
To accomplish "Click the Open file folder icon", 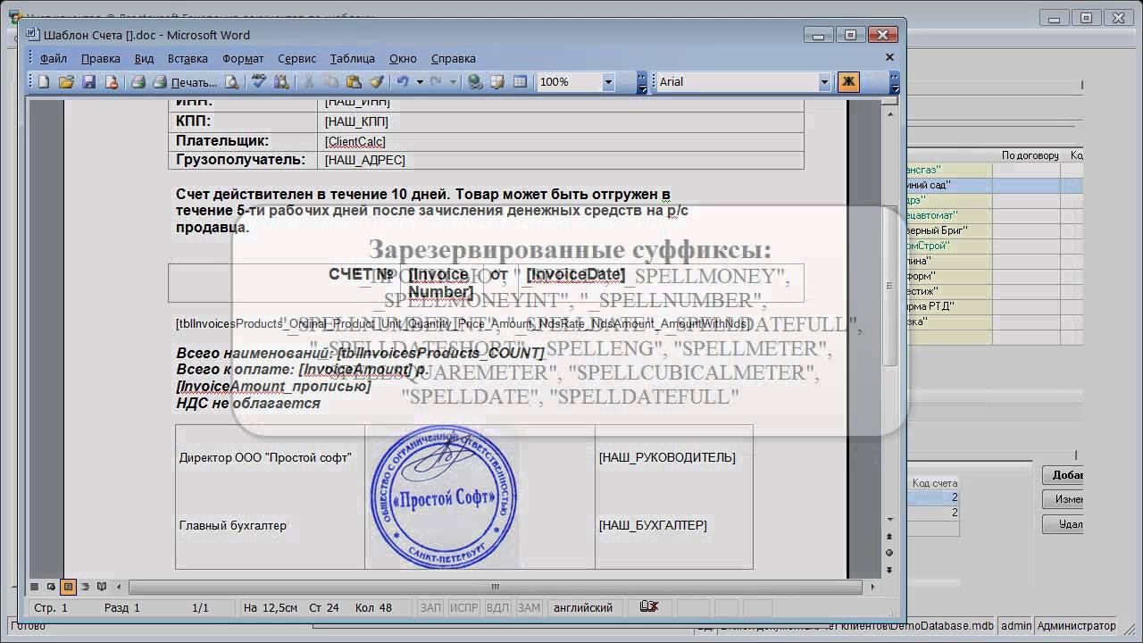I will 66,82.
